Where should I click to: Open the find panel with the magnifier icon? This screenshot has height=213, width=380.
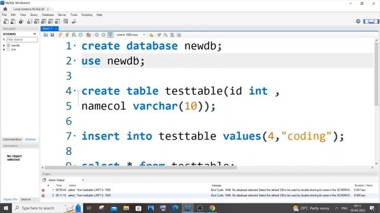click(166, 35)
